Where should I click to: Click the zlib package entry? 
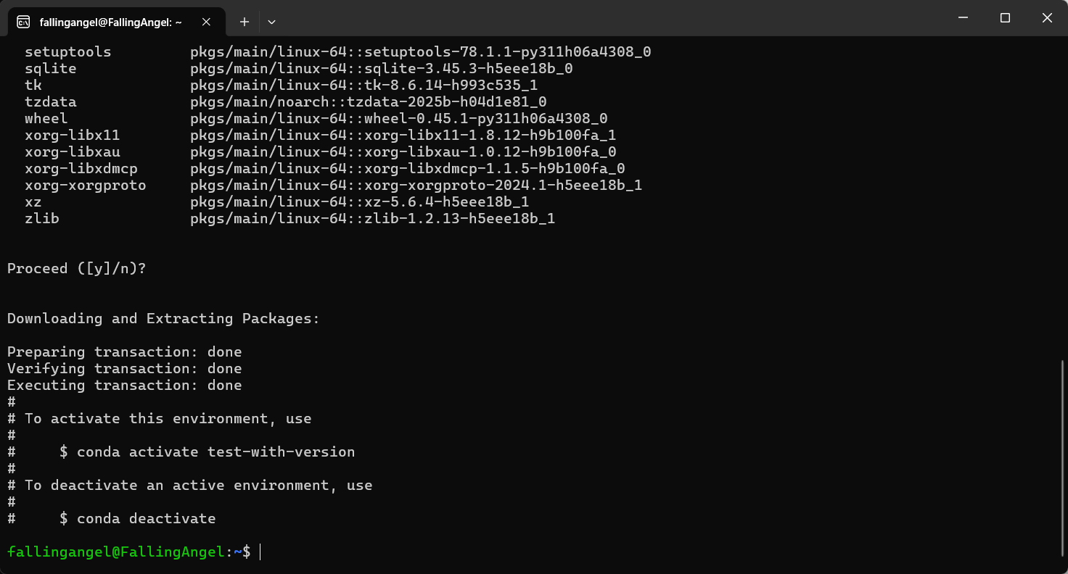pyautogui.click(x=290, y=219)
